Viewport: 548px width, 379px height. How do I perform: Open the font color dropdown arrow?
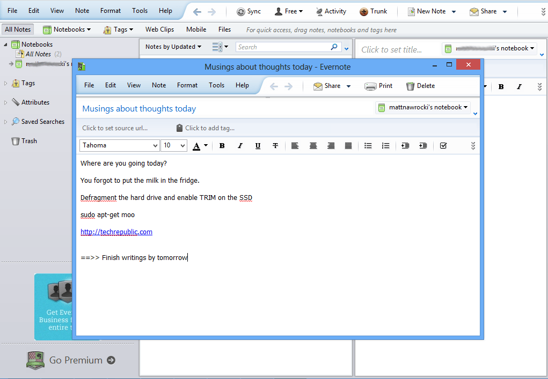point(206,145)
